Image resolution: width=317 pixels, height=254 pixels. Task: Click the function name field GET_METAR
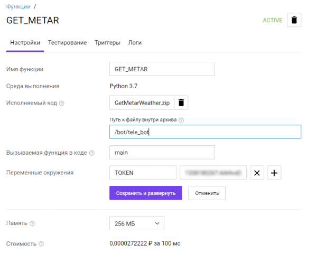(x=162, y=69)
